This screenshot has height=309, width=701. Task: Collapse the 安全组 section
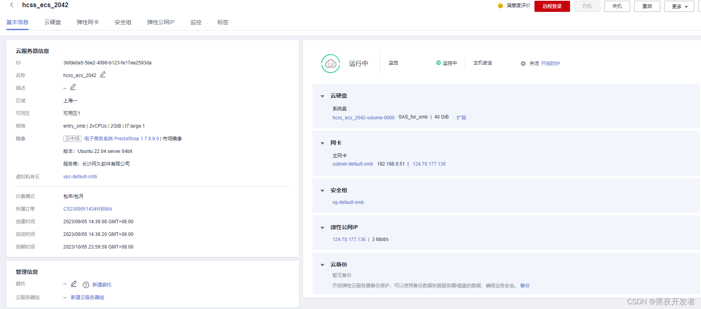[x=322, y=190]
